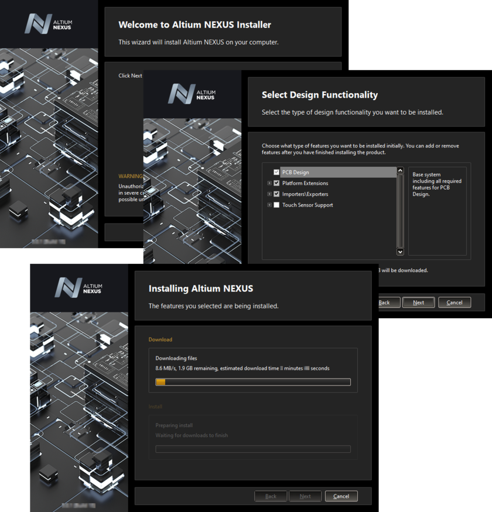Click the Preparing install progress bar
This screenshot has height=512, width=492.
[252, 449]
